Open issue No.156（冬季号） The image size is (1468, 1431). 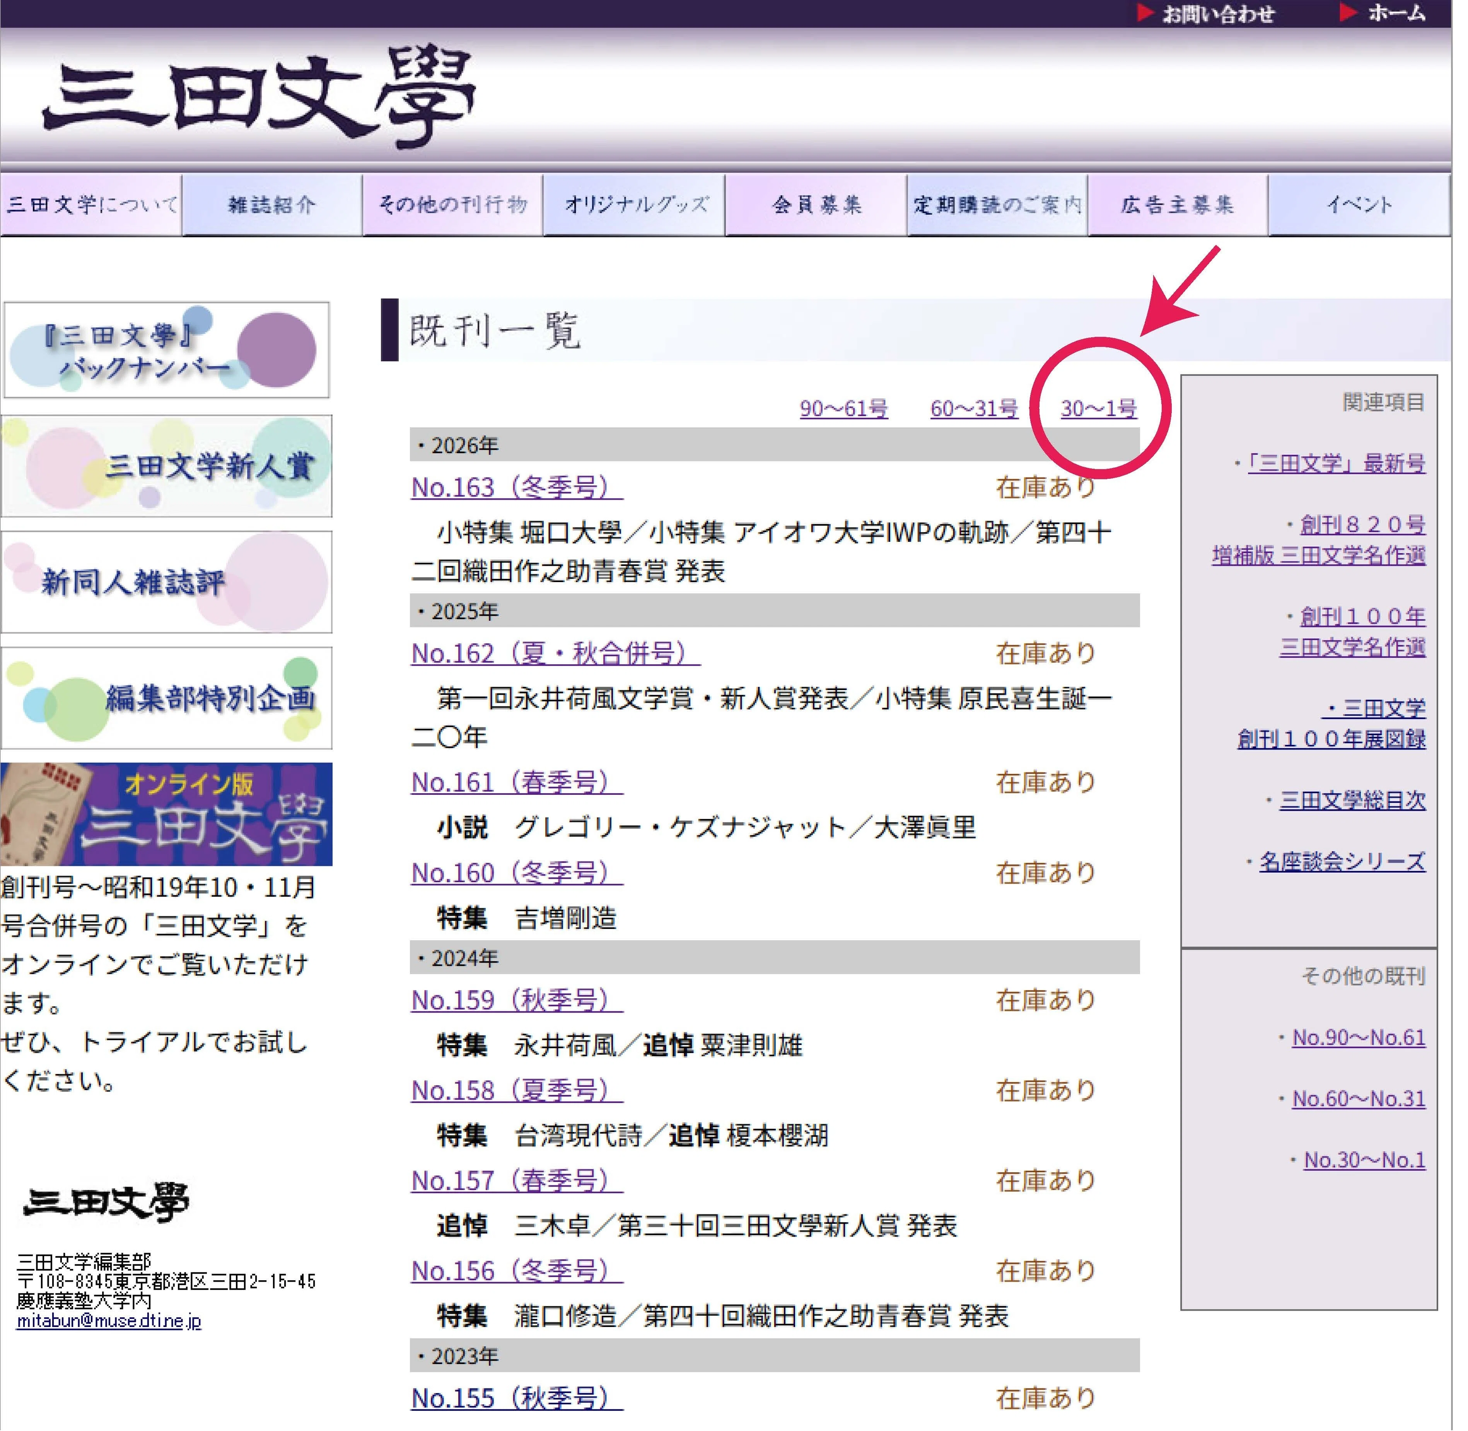pos(517,1271)
